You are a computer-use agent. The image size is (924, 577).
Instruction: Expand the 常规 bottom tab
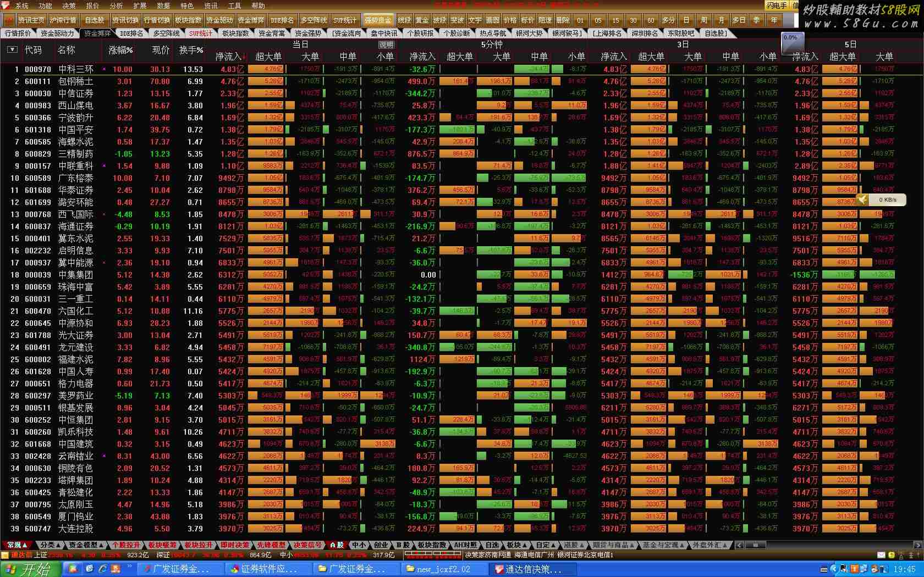[x=16, y=545]
